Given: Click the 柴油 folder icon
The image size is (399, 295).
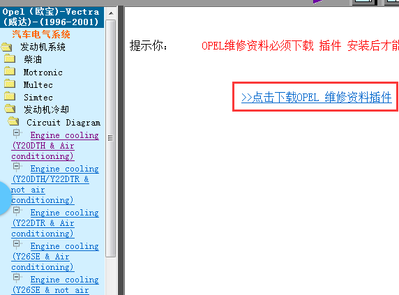Looking at the screenshot, I should (10, 59).
